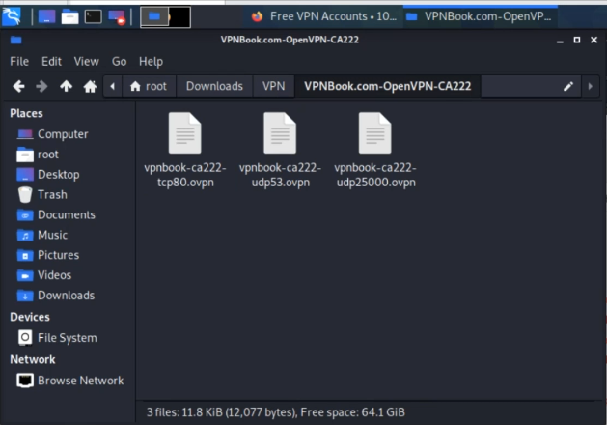Click the folder icon in the title bar

click(15, 40)
